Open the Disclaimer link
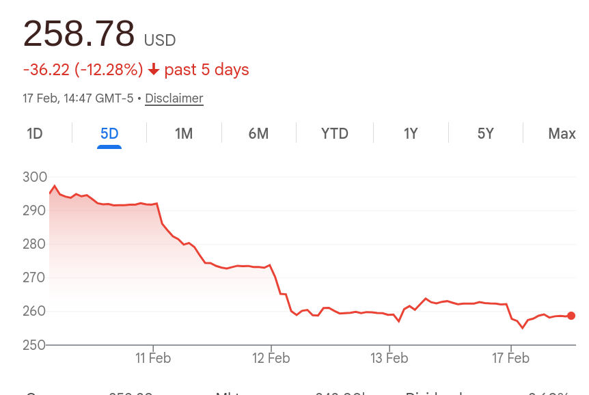 coord(174,98)
